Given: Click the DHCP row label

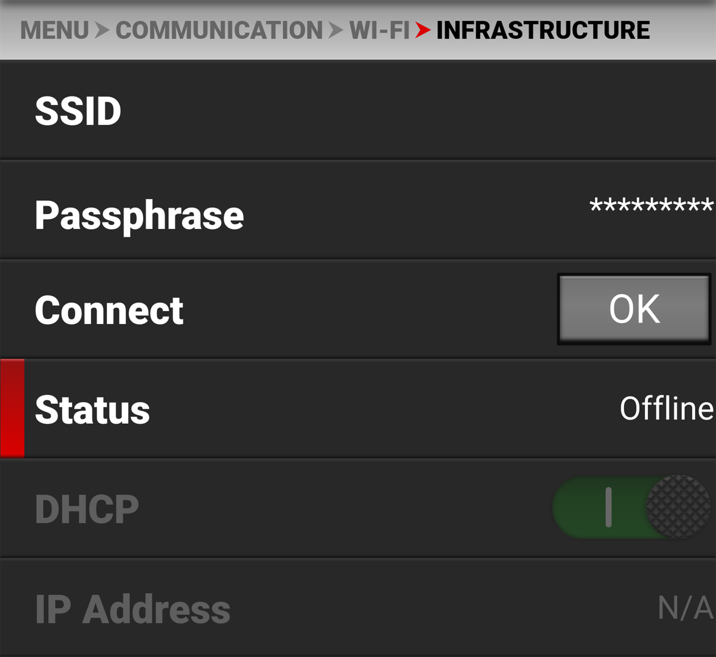Looking at the screenshot, I should 87,509.
